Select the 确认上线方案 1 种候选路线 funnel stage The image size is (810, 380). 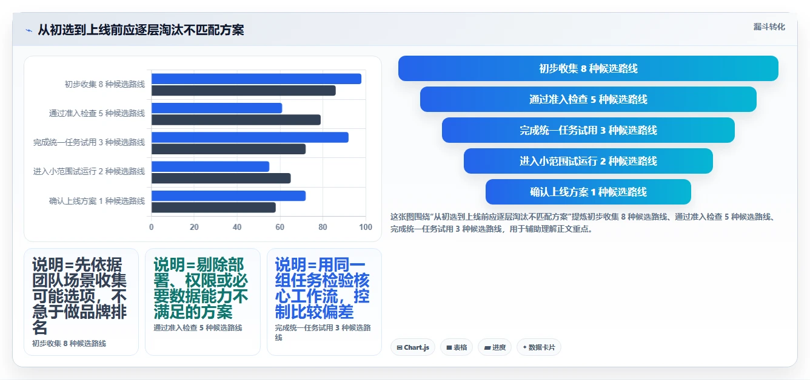point(588,192)
